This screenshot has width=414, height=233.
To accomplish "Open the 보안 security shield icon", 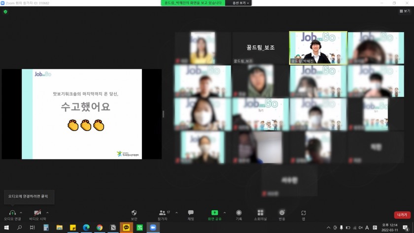I will click(x=134, y=213).
